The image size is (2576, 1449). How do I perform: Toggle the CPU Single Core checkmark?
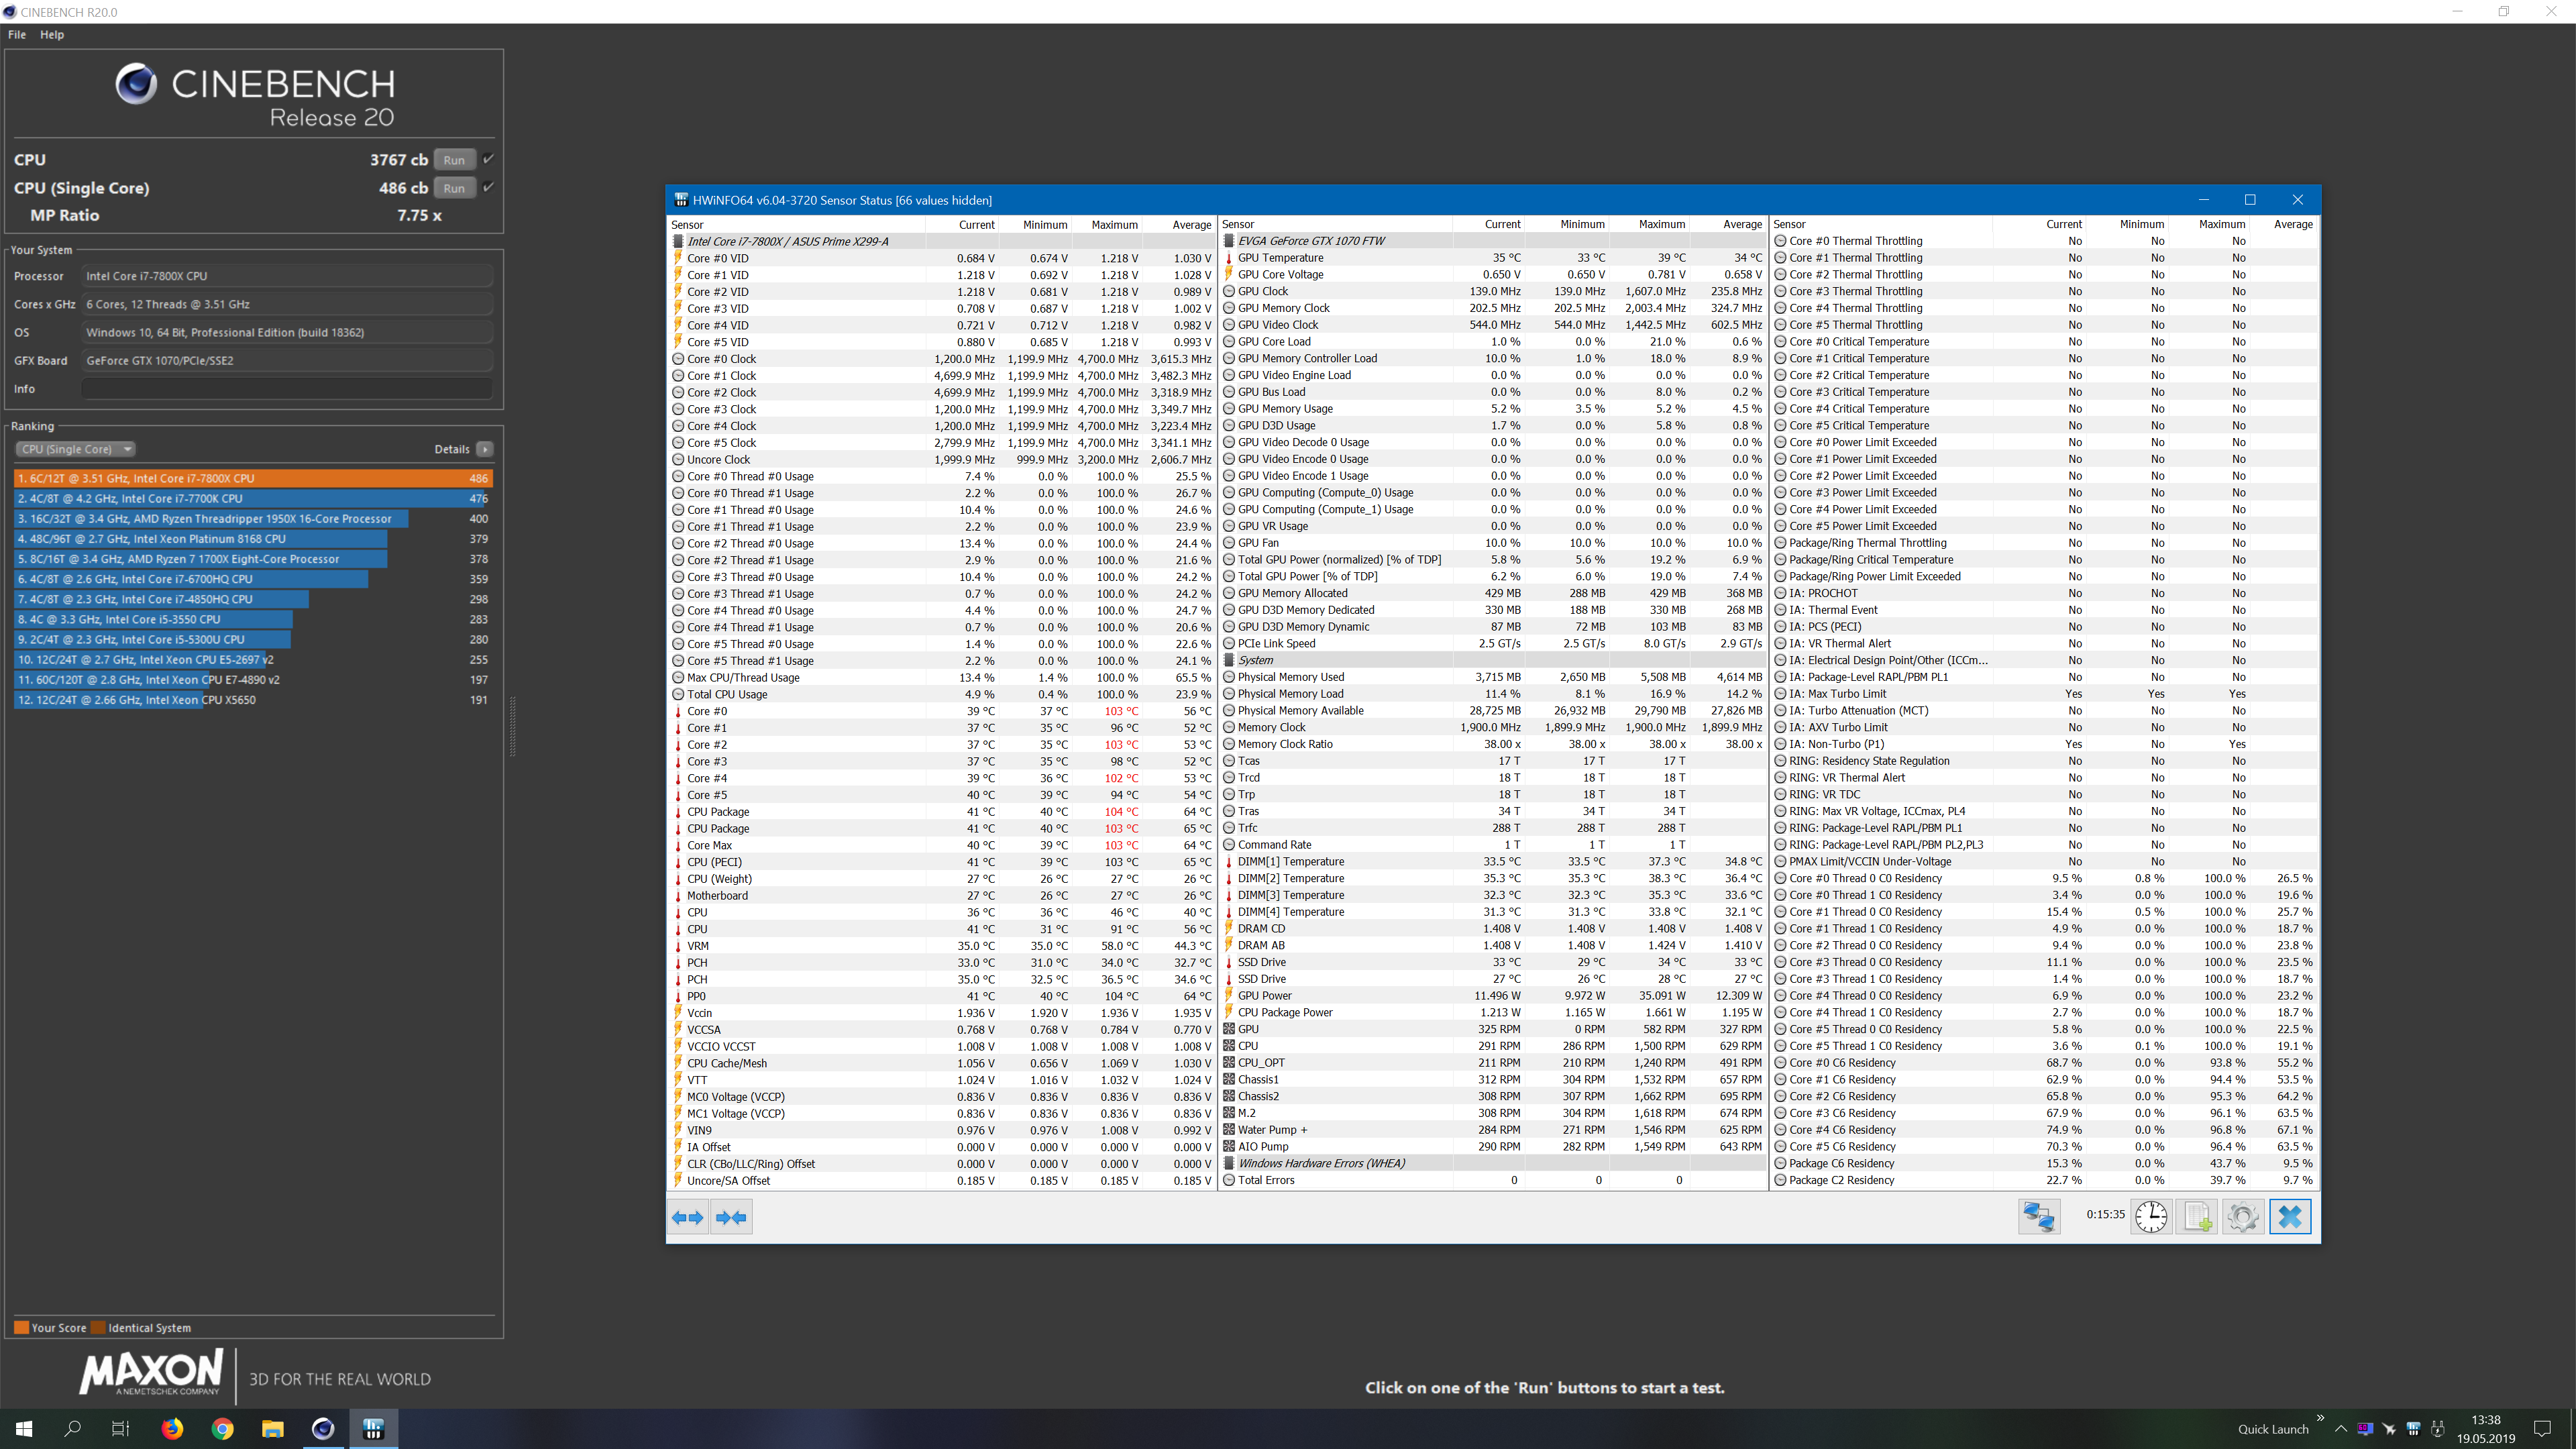(488, 187)
